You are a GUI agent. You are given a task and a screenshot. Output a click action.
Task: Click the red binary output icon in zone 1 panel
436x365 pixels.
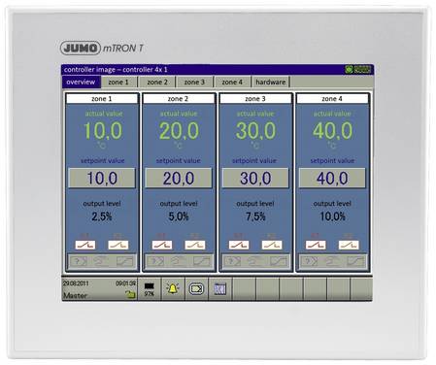point(85,245)
